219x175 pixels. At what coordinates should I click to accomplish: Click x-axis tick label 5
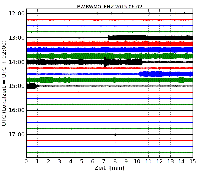click(x=82, y=162)
